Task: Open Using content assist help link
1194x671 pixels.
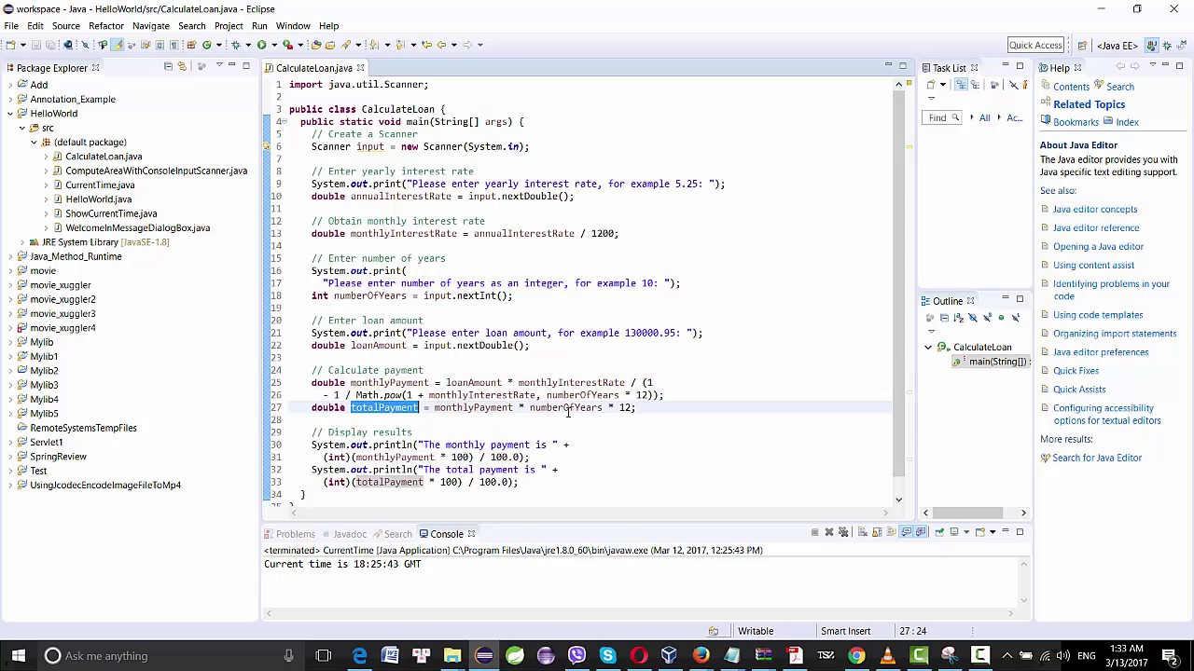Action: tap(1093, 266)
